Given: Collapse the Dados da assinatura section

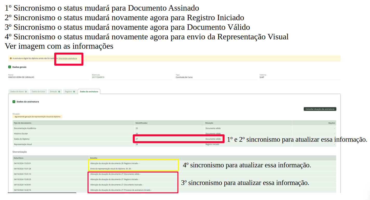Looking at the screenshot, I should 14,102.
